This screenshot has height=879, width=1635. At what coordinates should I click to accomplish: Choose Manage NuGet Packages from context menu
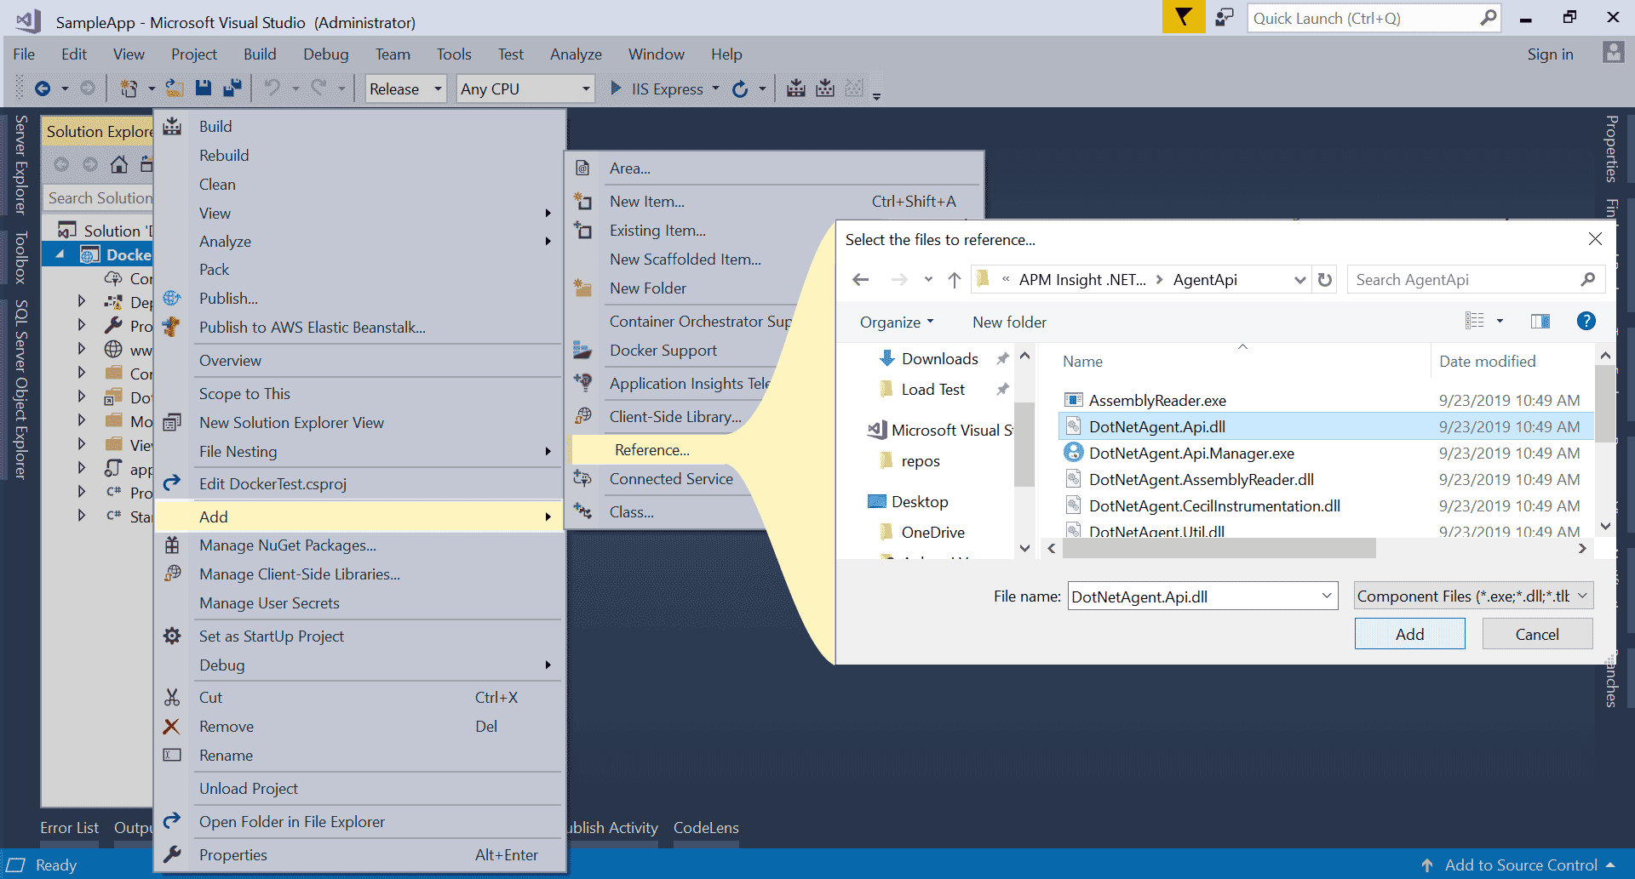pyautogui.click(x=287, y=545)
